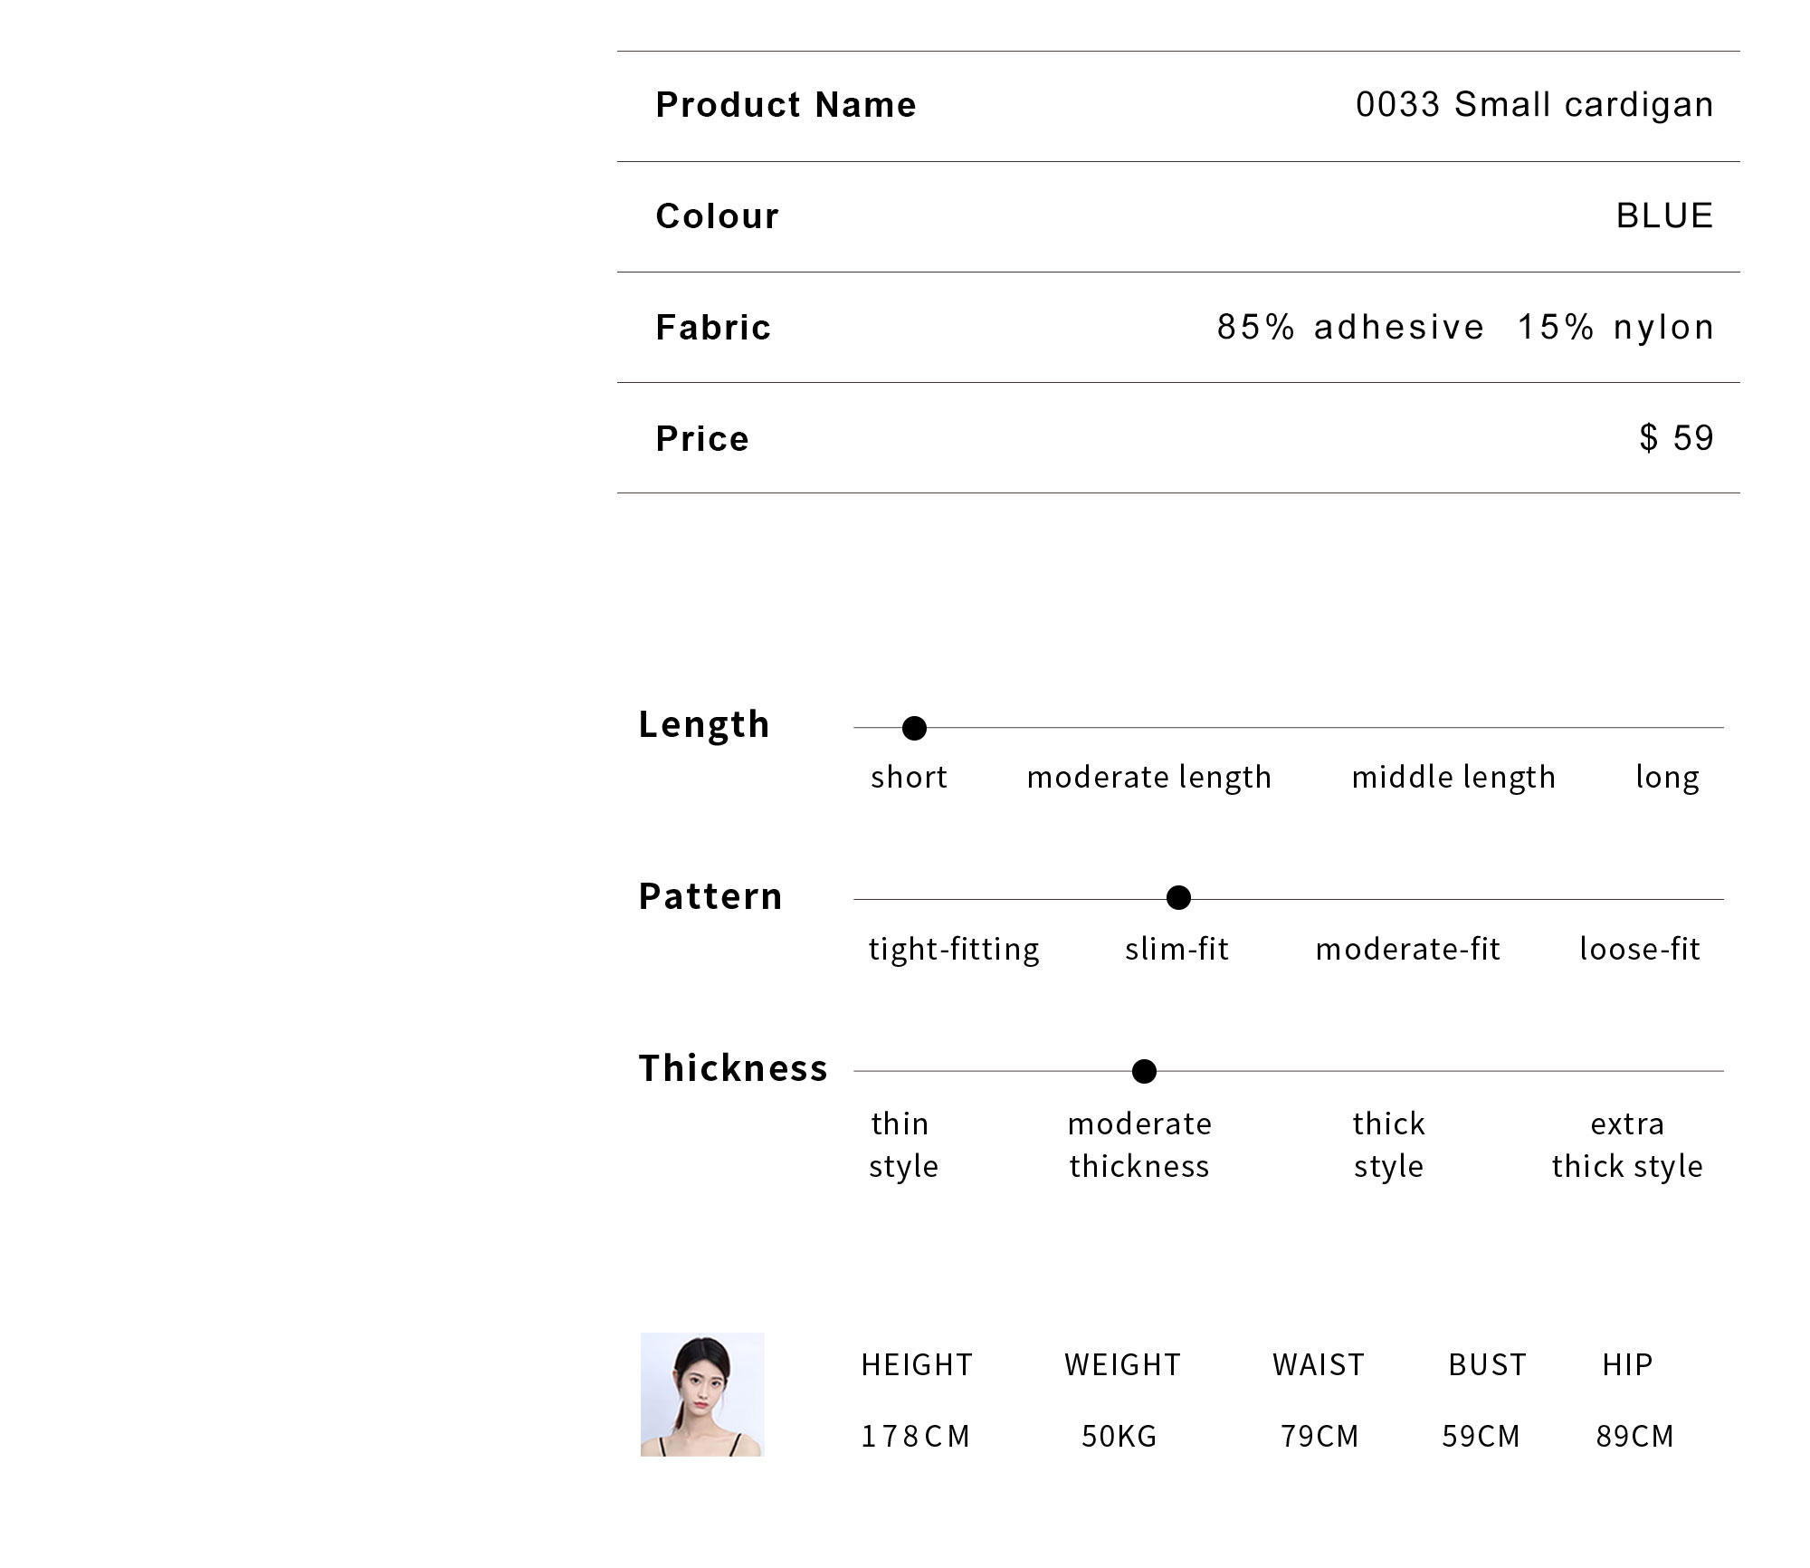Choose the 'slim-fit' pattern label
1810x1568 pixels.
(x=1176, y=949)
